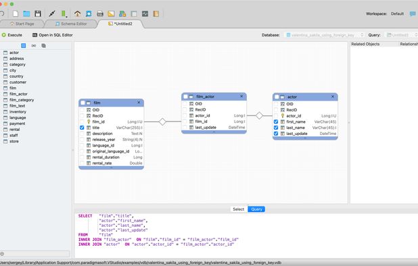Click the Related Objects column header
Screen dimensions: 418x266
[x=374, y=44]
